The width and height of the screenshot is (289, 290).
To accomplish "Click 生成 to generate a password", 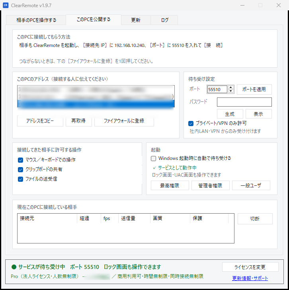I will pos(230,114).
